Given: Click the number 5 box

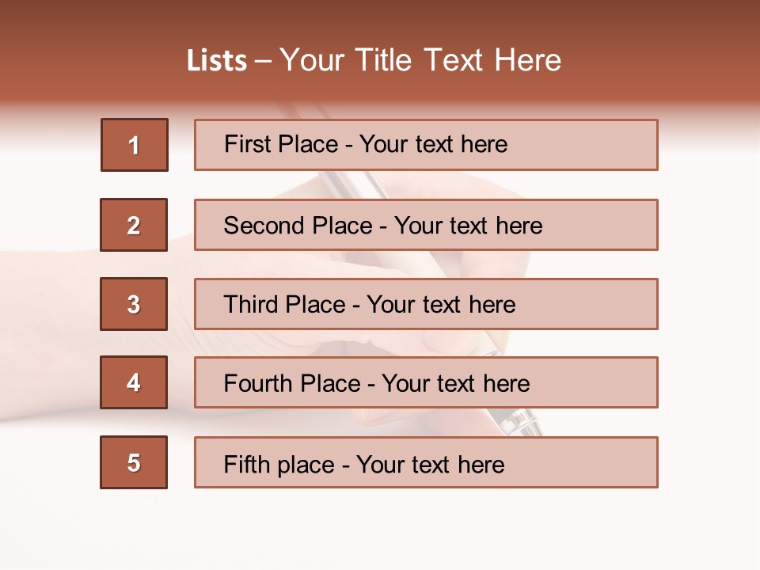Looking at the screenshot, I should coord(134,462).
